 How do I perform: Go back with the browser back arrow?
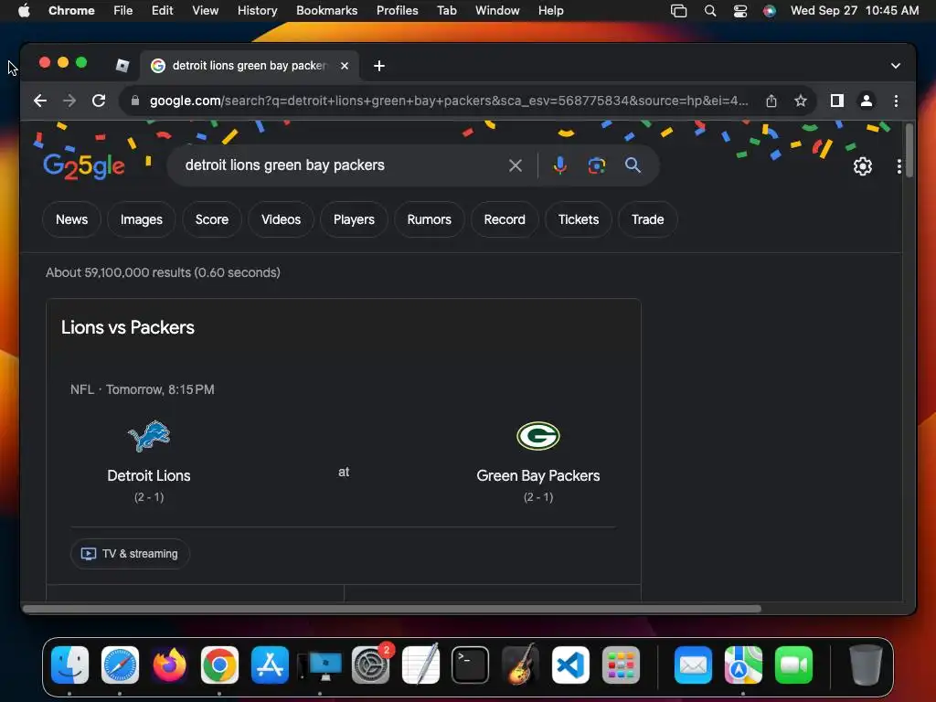click(40, 101)
